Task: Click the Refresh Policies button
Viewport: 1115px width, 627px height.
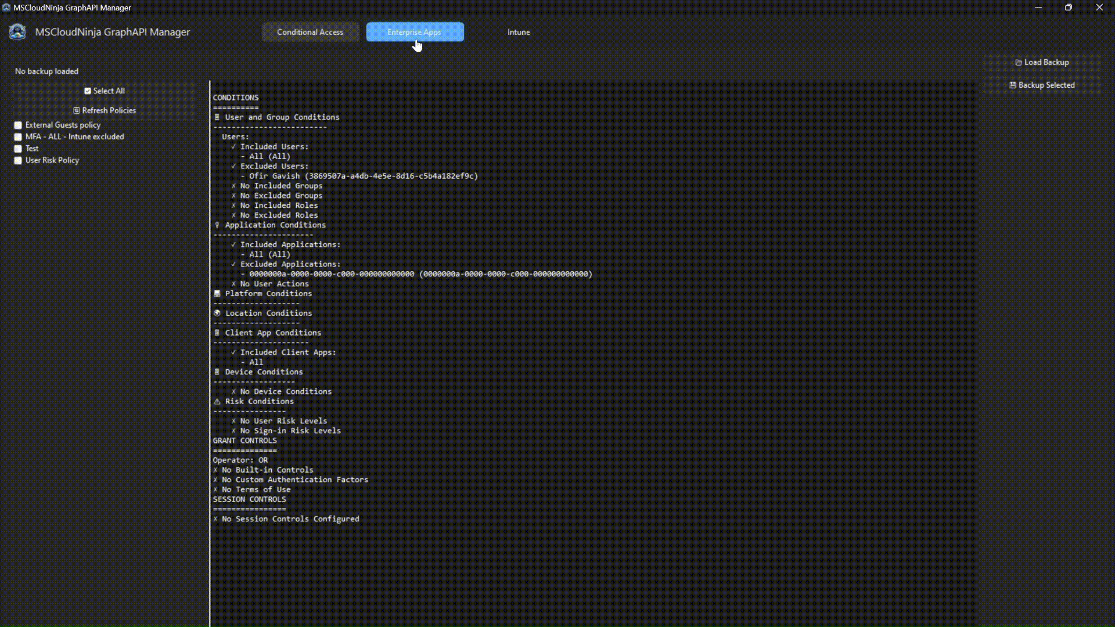Action: [105, 110]
